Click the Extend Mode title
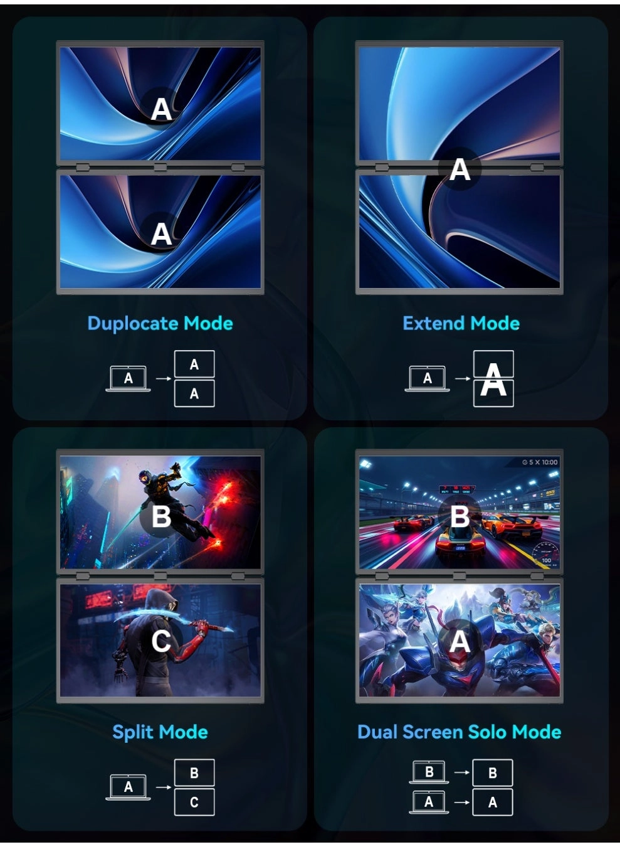This screenshot has width=620, height=847. click(x=461, y=323)
